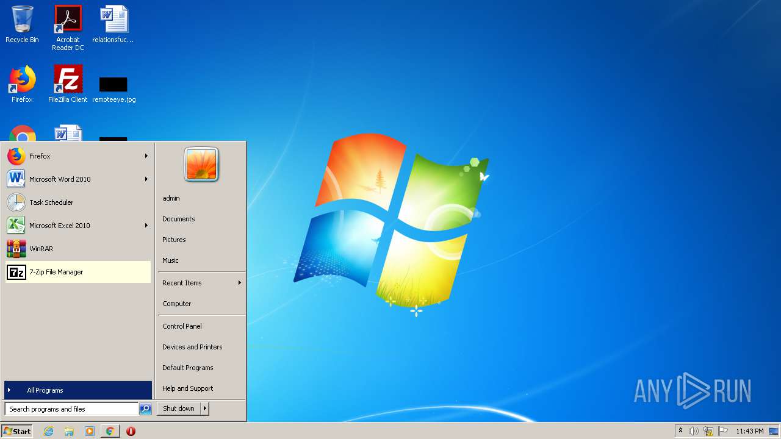Launch Internet Explorer from taskbar
The width and height of the screenshot is (781, 439).
[x=48, y=431]
